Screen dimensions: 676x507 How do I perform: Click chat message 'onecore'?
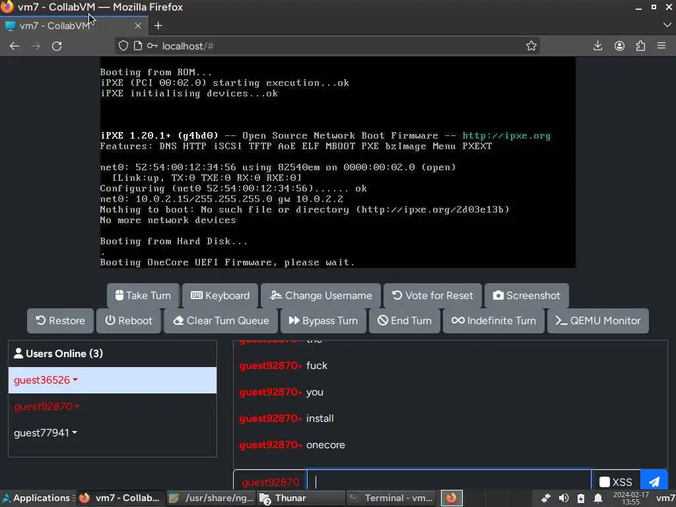[x=325, y=444]
